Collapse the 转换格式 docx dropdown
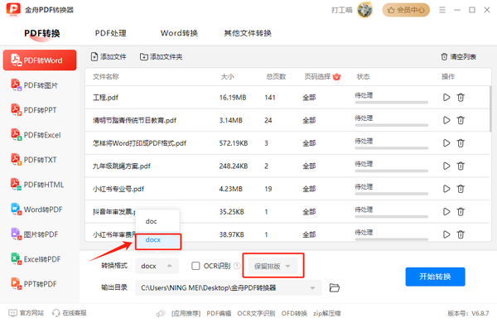 click(x=157, y=266)
